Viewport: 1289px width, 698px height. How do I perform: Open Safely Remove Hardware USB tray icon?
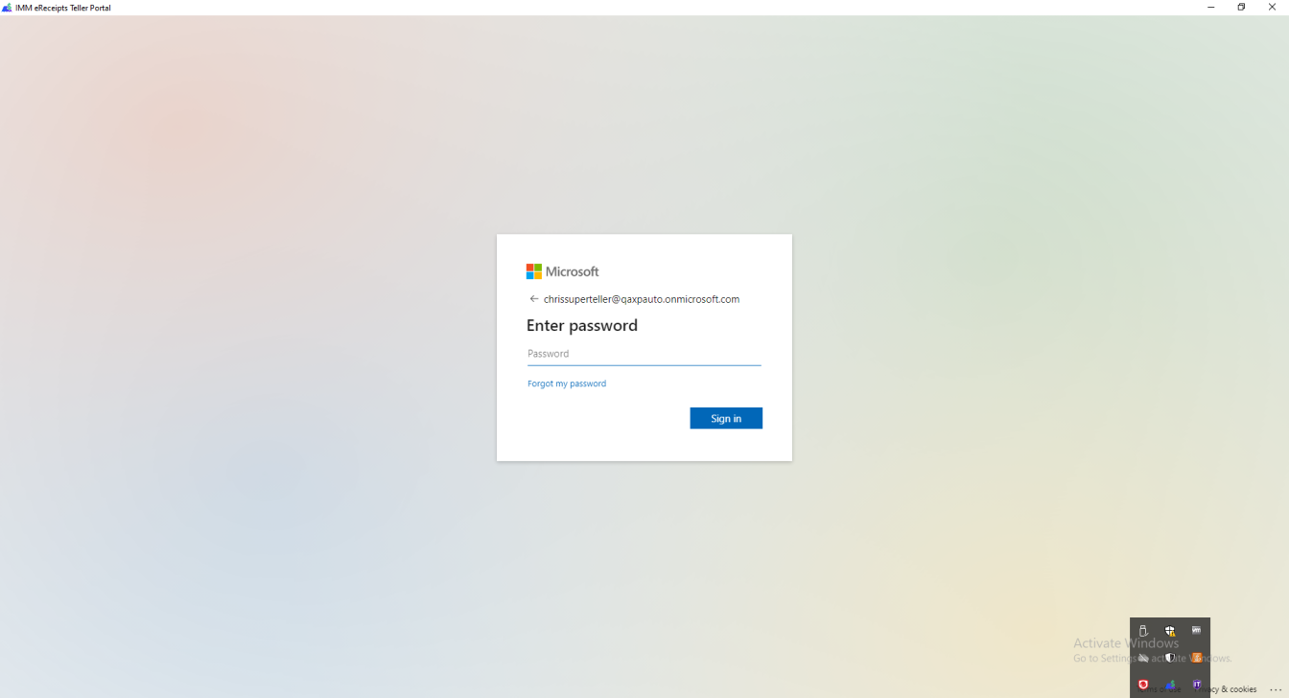pos(1143,631)
